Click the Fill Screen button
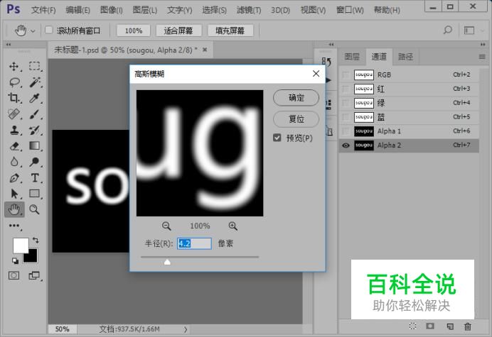Viewport: 492px width, 337px height. pos(230,31)
